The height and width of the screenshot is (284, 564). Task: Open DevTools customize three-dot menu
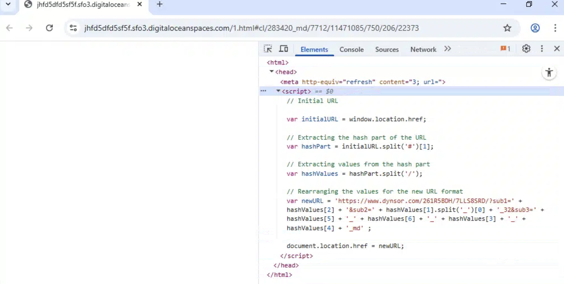542,49
